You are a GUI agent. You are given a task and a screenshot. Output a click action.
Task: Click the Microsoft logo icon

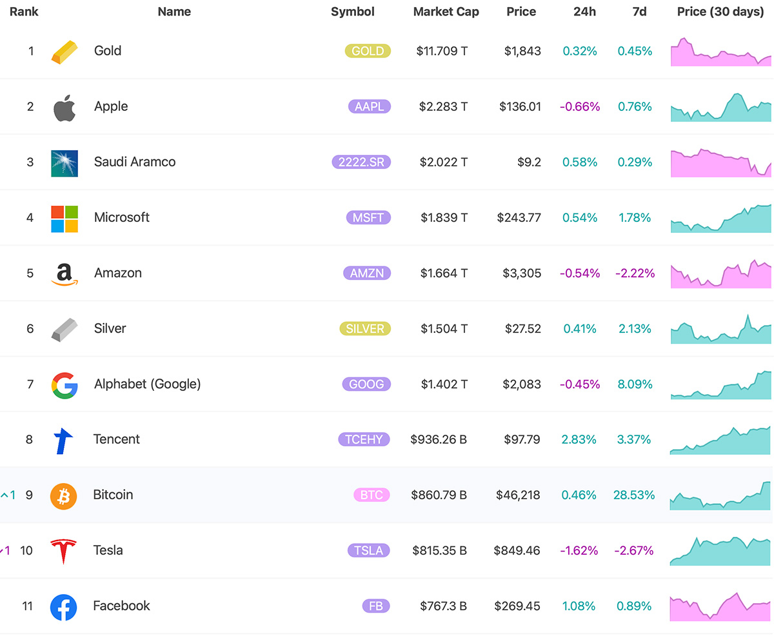64,219
